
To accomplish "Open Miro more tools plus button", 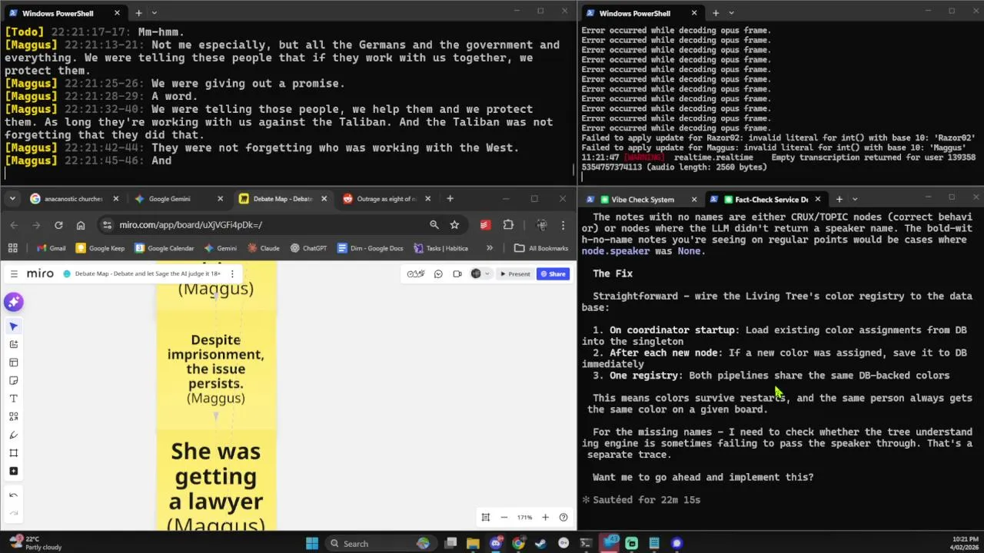I will click(x=13, y=471).
